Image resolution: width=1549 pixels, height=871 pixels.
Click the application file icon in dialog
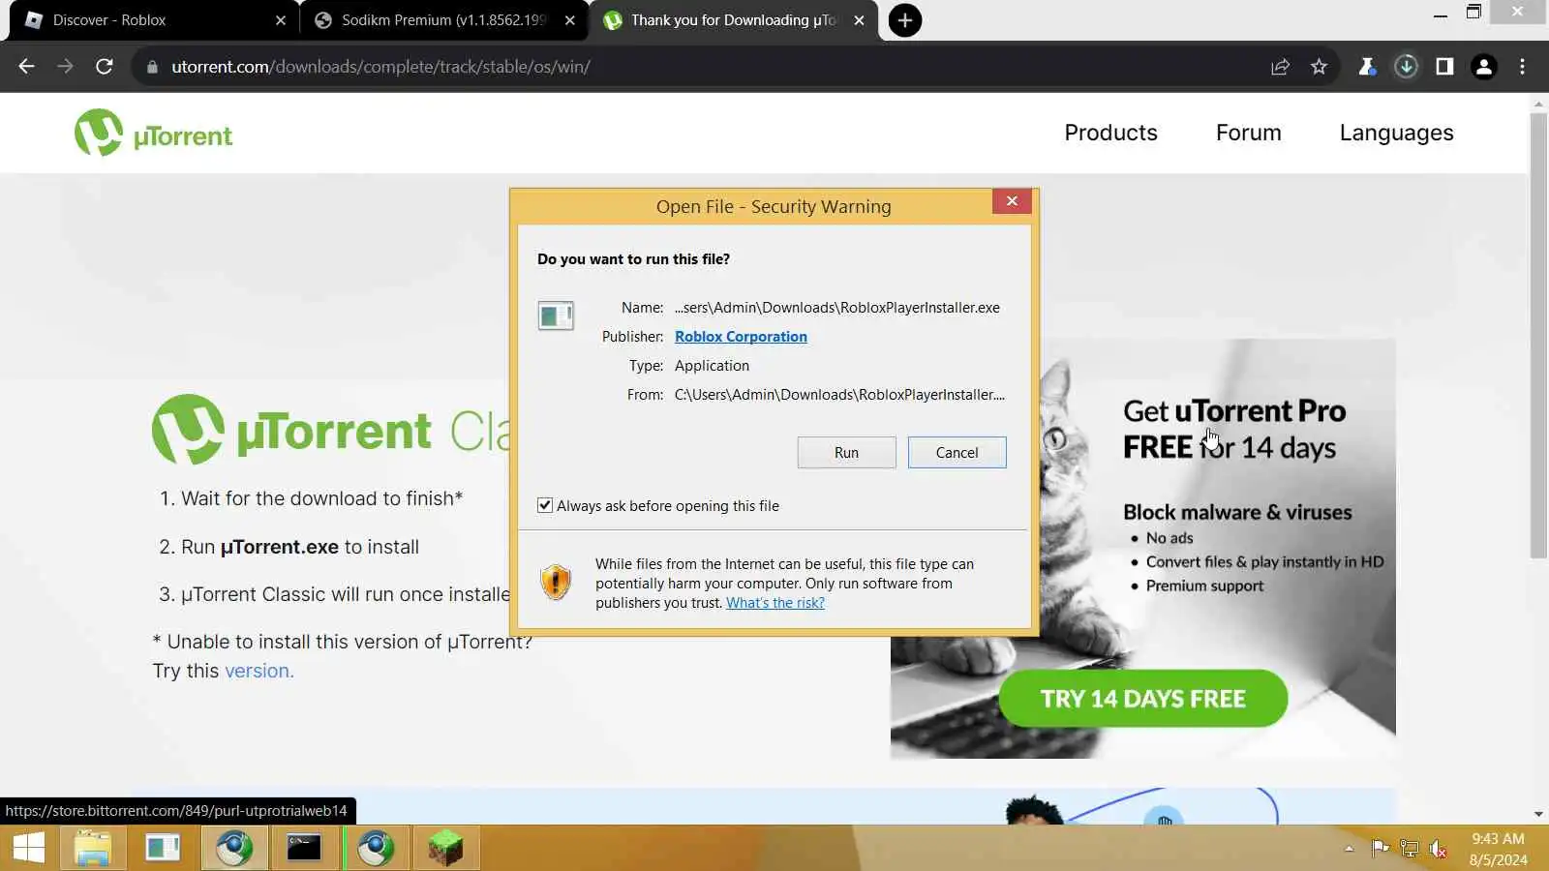pos(556,315)
